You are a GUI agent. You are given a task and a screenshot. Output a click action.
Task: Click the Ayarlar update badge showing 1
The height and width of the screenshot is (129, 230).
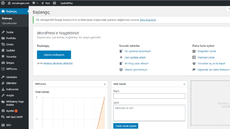pyautogui.click(x=16, y=111)
